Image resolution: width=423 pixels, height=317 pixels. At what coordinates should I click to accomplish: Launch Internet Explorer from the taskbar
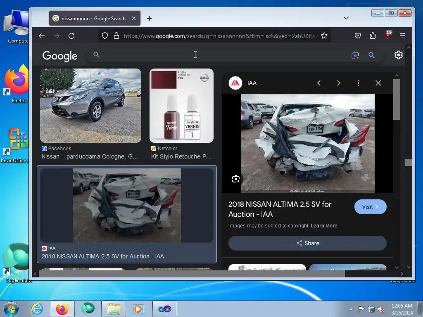click(37, 309)
